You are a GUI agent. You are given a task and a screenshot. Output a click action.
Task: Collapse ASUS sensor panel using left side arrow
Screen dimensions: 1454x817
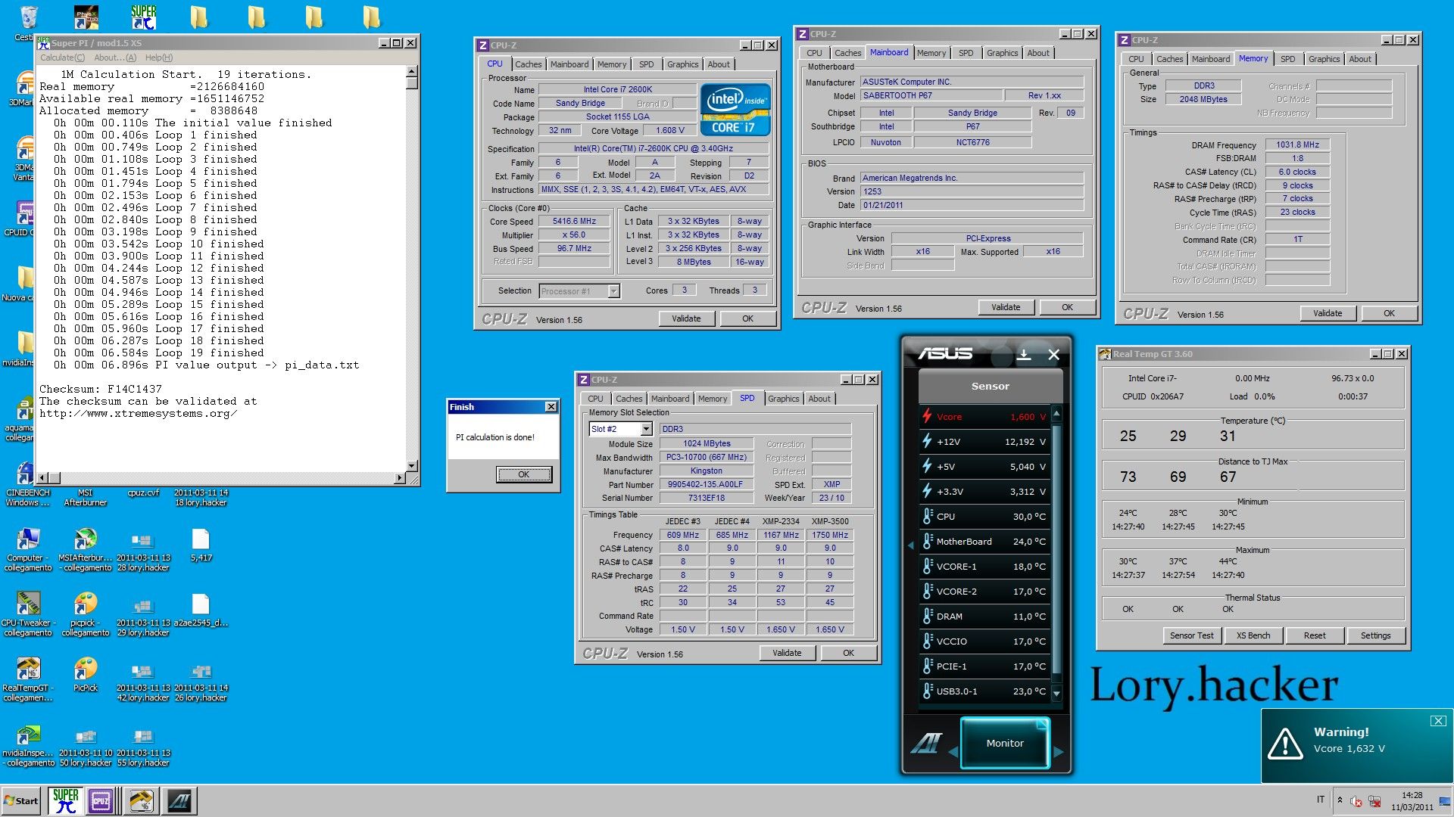tap(910, 545)
